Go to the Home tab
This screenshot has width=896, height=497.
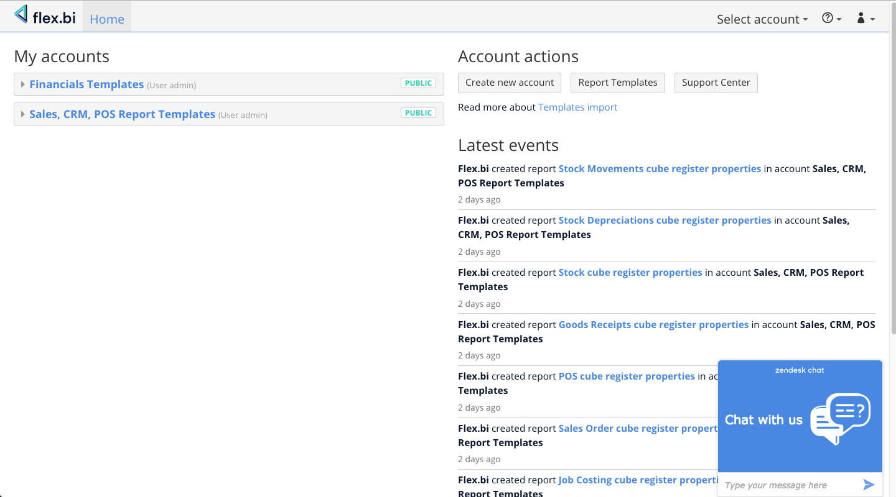coord(107,19)
